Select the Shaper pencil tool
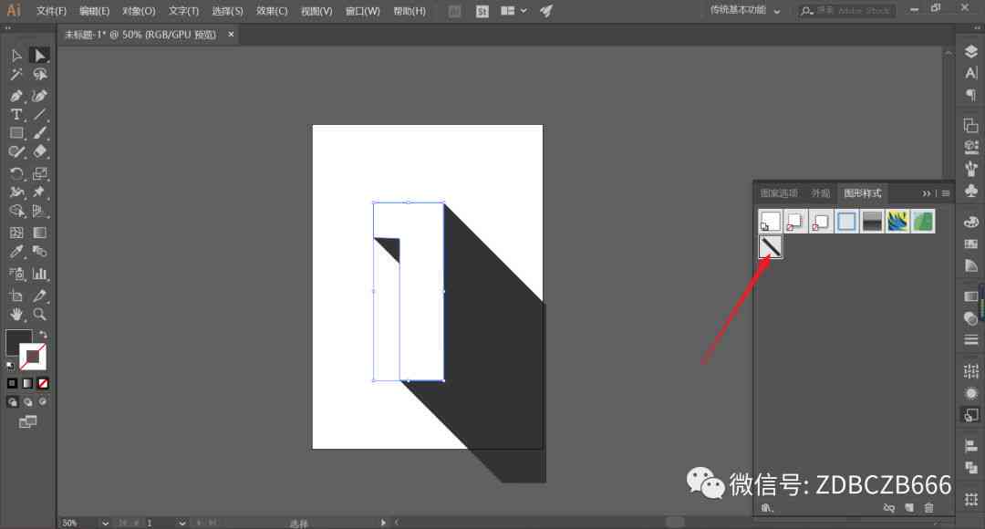The height and width of the screenshot is (529, 985). (x=16, y=151)
